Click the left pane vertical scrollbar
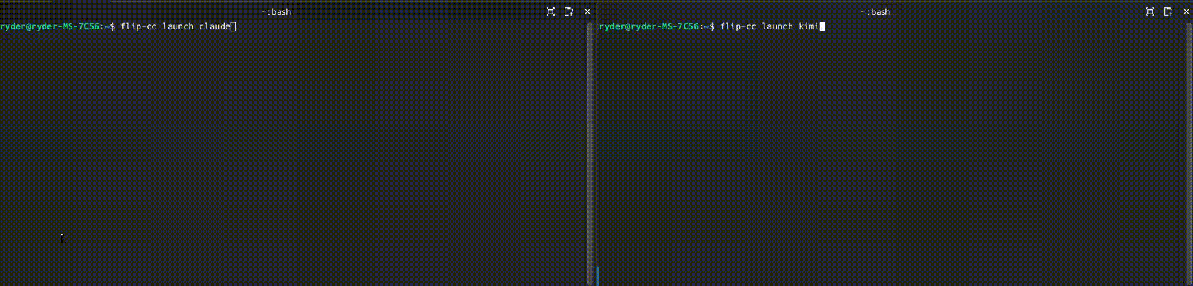Screen dimensions: 1193x286 coord(590,153)
